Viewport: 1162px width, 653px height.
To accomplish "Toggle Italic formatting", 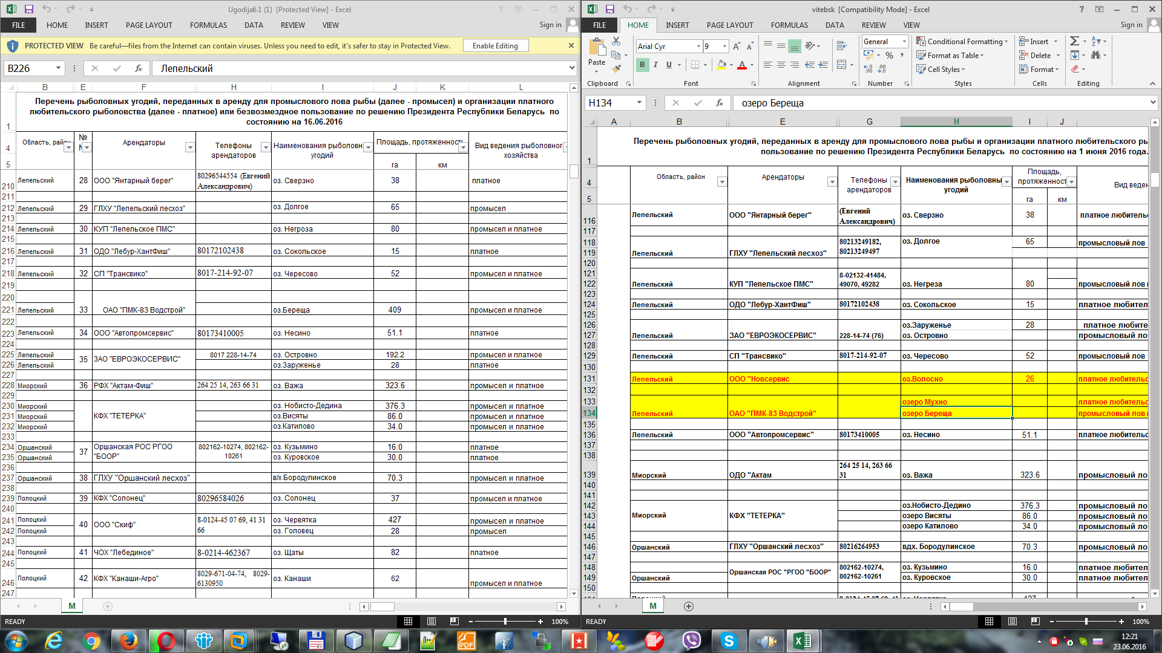I will (x=655, y=65).
